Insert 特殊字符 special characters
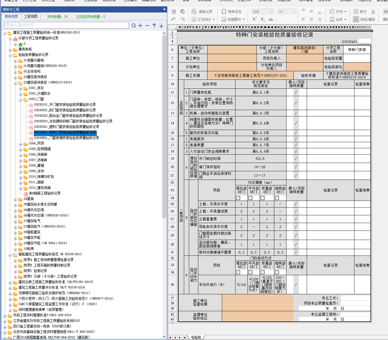The image size is (388, 340). 232,12
